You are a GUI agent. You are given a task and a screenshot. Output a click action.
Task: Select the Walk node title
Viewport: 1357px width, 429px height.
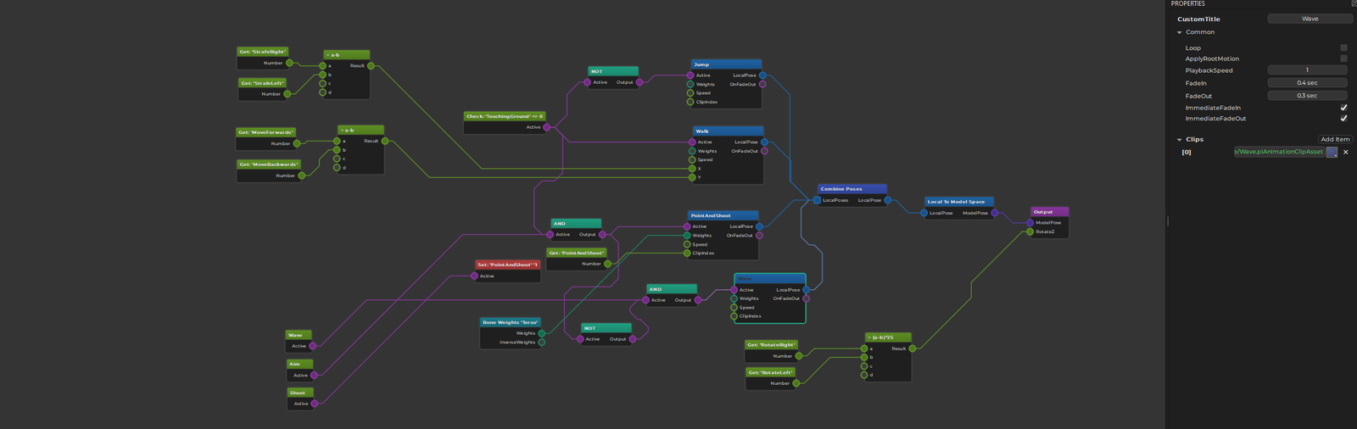point(728,131)
